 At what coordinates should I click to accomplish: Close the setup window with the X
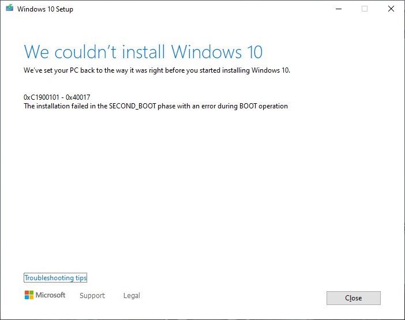(x=391, y=9)
